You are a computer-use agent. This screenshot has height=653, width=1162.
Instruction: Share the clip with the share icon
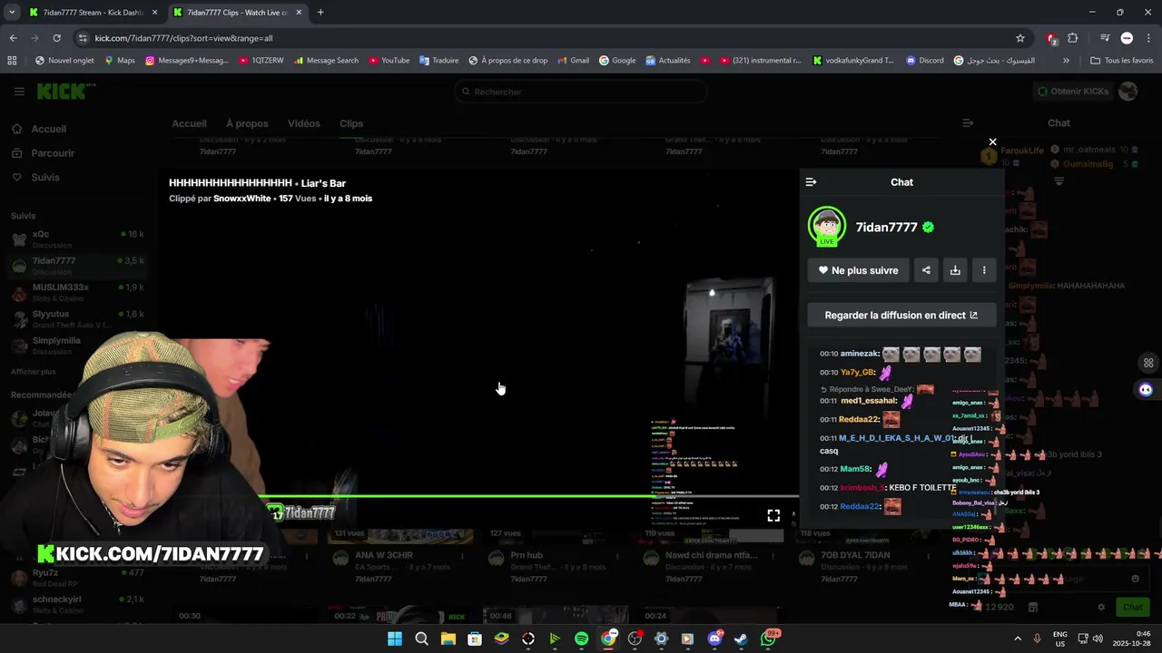pos(926,270)
